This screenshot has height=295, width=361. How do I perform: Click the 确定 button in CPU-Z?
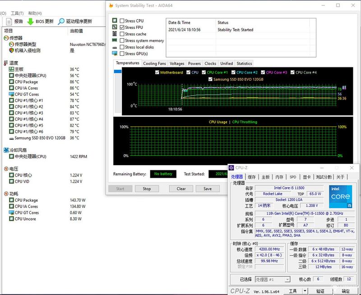click(x=345, y=291)
